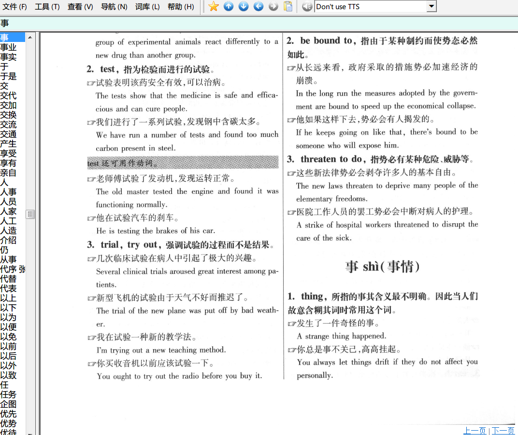518x435 pixels.
Task: Select 人员 in the word list
Action: point(8,202)
